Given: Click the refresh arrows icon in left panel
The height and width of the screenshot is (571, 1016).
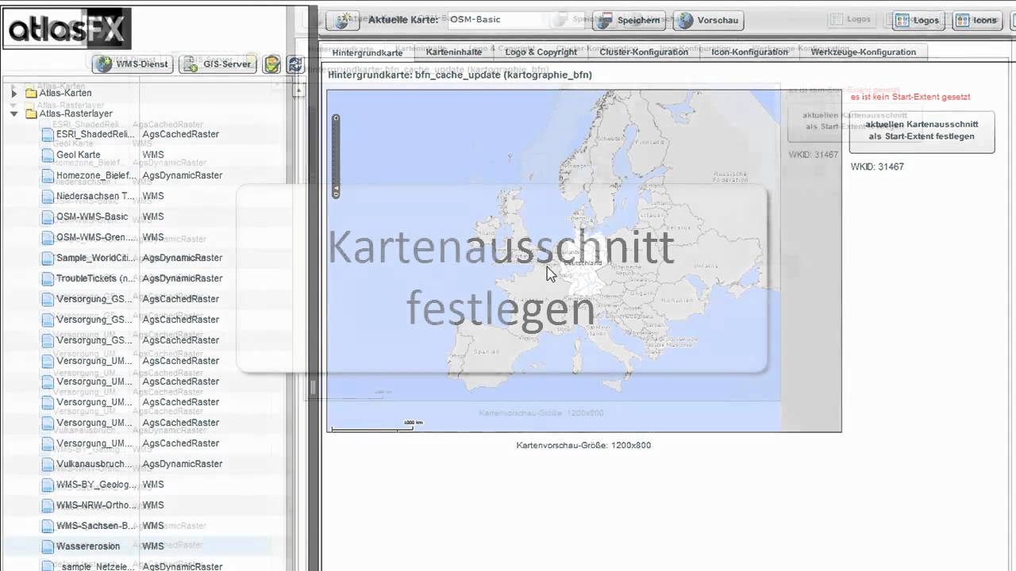Looking at the screenshot, I should point(295,64).
